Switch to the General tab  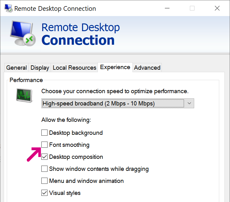16,68
